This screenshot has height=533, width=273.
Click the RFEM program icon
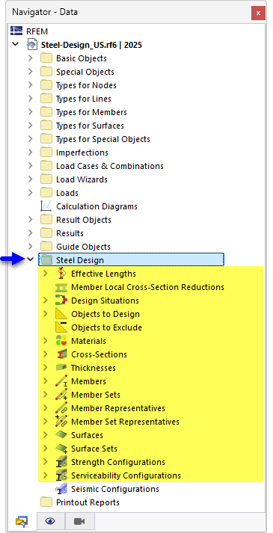coord(16,31)
